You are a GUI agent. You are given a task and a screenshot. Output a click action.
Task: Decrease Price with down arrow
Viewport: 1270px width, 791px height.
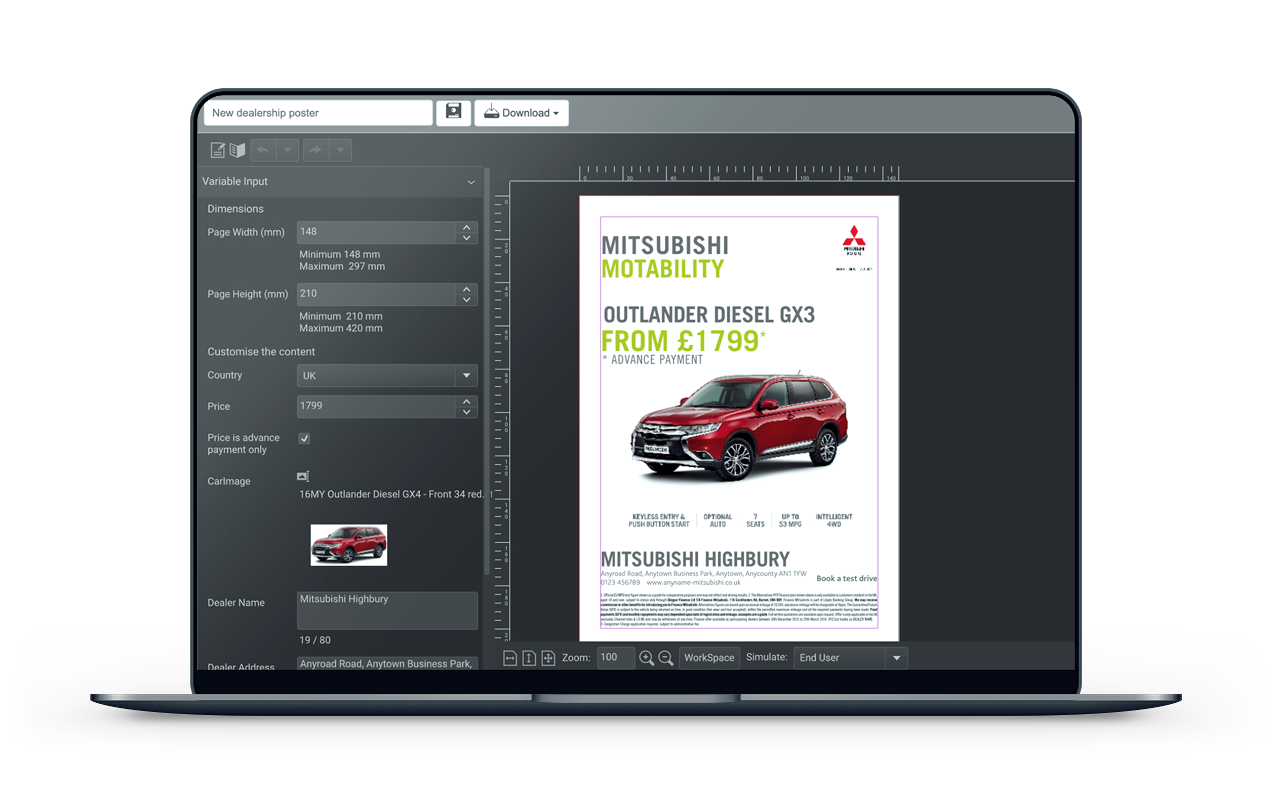466,412
